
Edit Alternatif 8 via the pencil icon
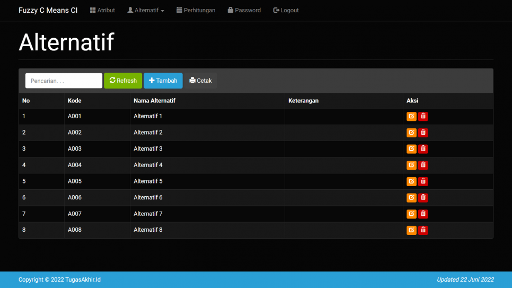pos(411,230)
